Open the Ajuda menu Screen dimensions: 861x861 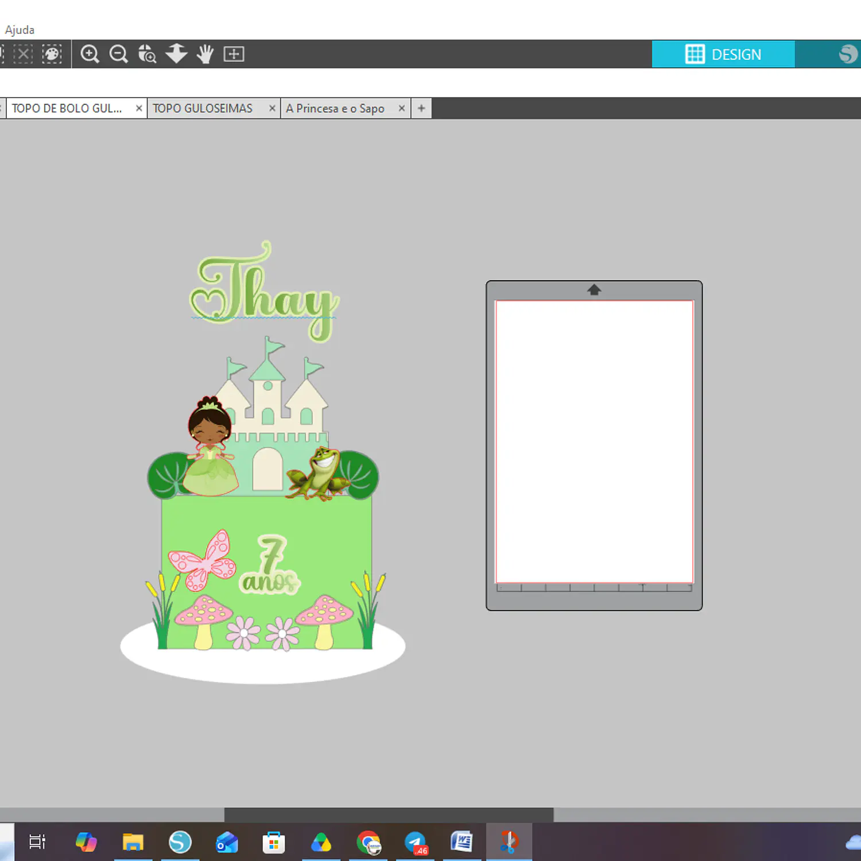20,30
